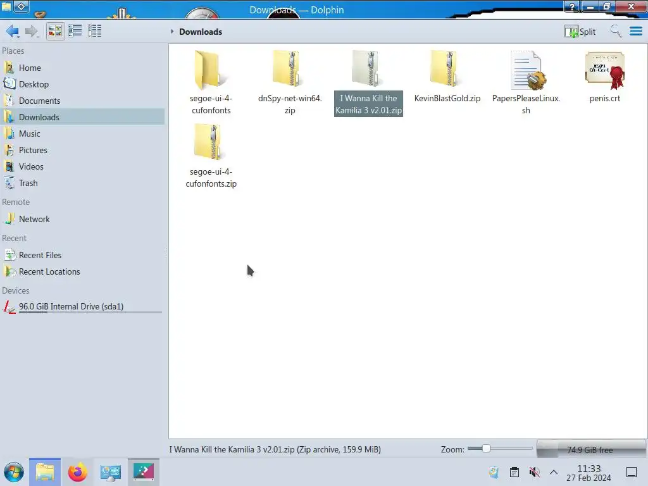Open Pictures in Places panel
Viewport: 648px width, 486px height.
pyautogui.click(x=83, y=151)
